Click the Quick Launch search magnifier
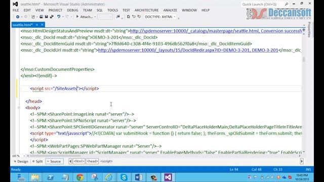324x182 pixels. pyautogui.click(x=287, y=4)
